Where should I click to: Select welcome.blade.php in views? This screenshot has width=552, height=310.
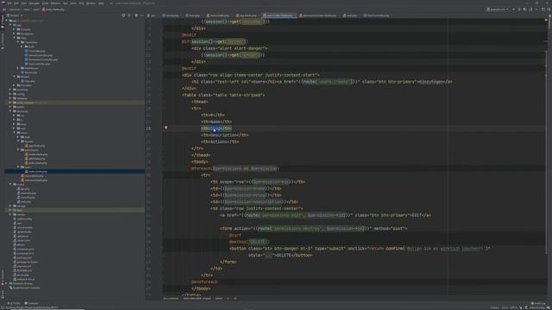click(x=34, y=180)
